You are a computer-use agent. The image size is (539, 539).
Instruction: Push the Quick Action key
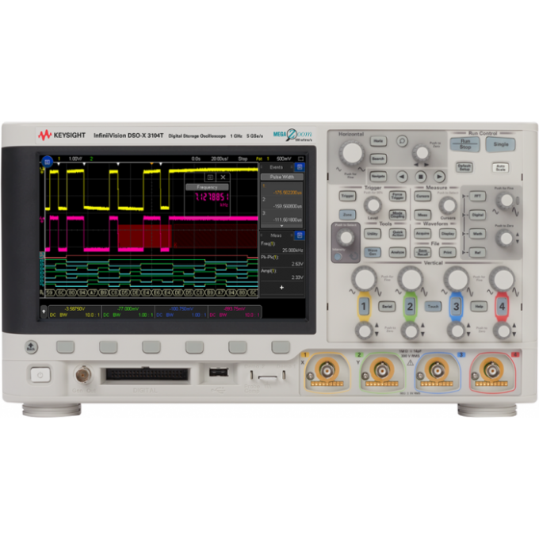(x=397, y=233)
